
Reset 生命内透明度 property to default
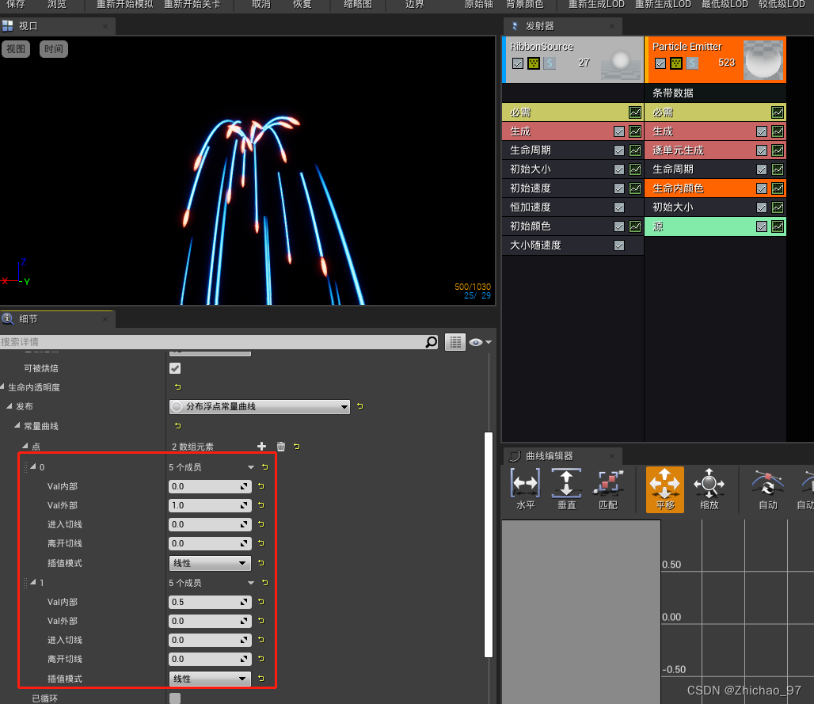point(178,386)
